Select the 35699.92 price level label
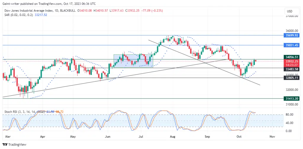 point(292,35)
